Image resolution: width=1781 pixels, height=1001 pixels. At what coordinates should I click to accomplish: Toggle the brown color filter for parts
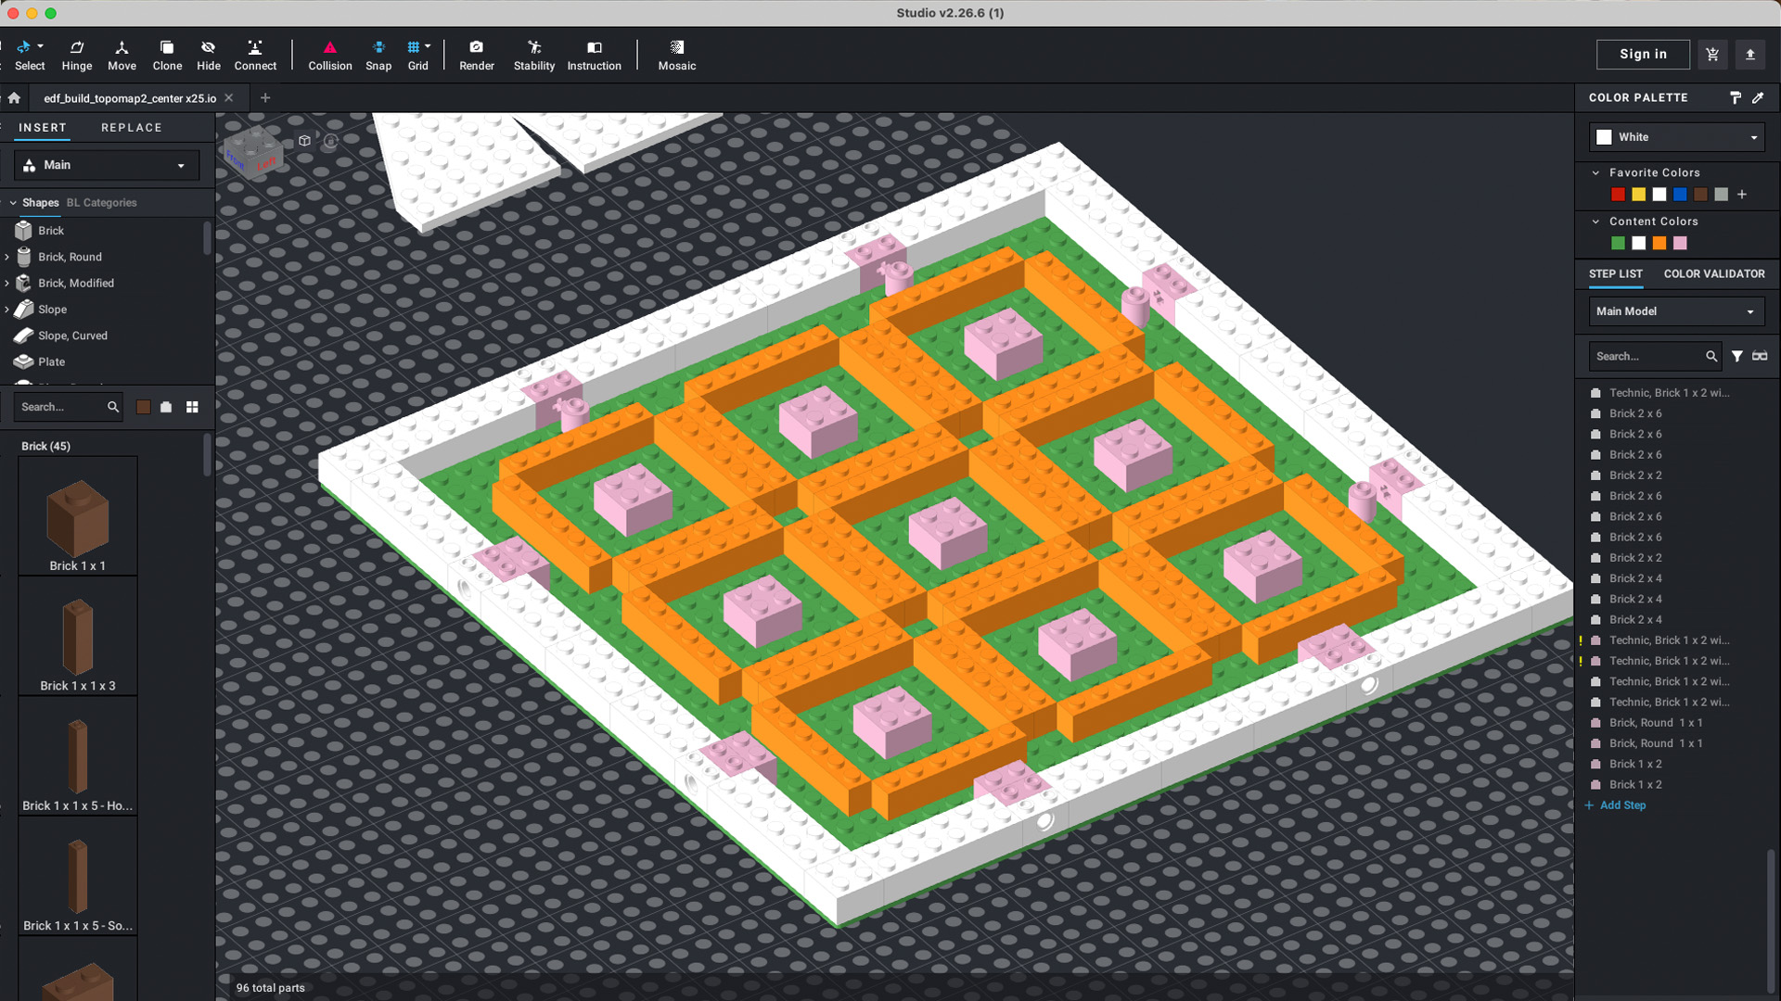pyautogui.click(x=144, y=407)
